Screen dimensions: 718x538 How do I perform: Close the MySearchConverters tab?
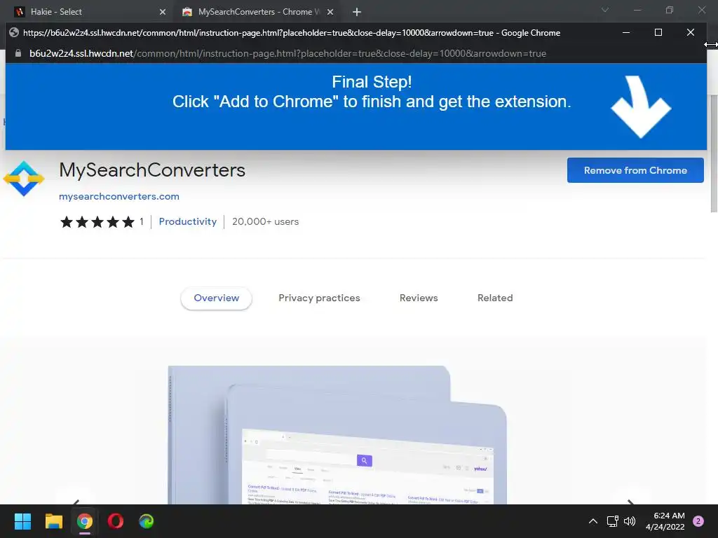(x=330, y=12)
